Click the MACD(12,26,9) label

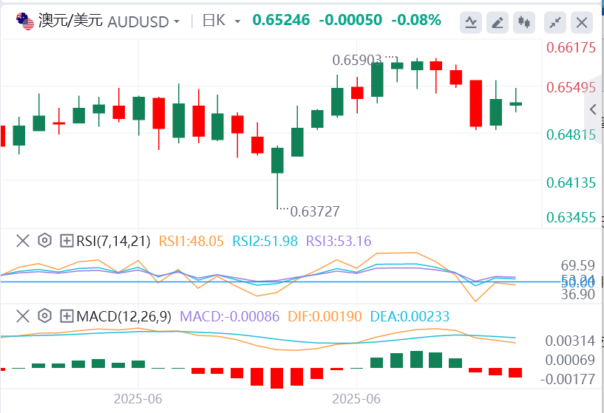tap(123, 316)
